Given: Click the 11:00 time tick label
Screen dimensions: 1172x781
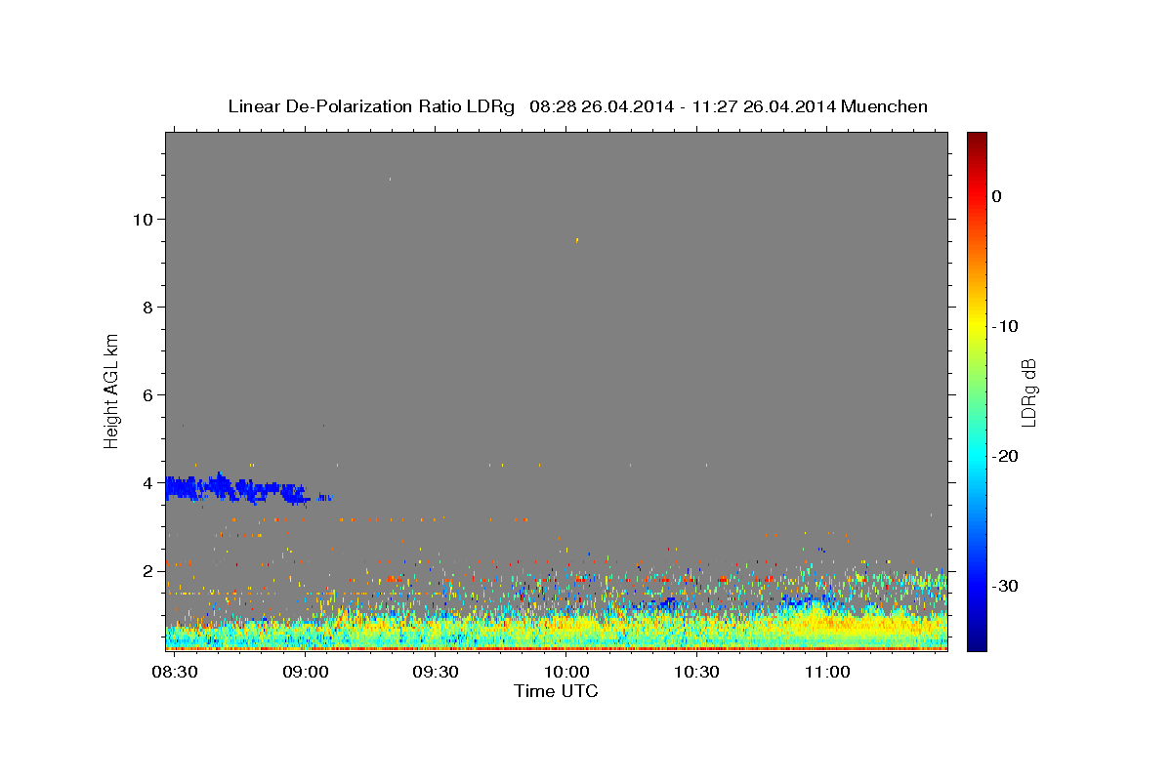Looking at the screenshot, I should point(826,673).
